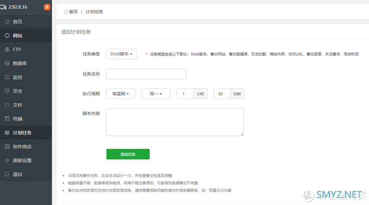Screen dimensions: 369x205
Task: Open the 数据库 sidebar menu item
Action: point(26,63)
